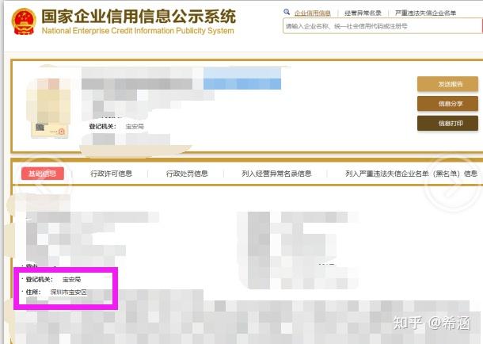483x344 pixels.
Task: Open the 行政许可信息 tab
Action: [x=111, y=174]
